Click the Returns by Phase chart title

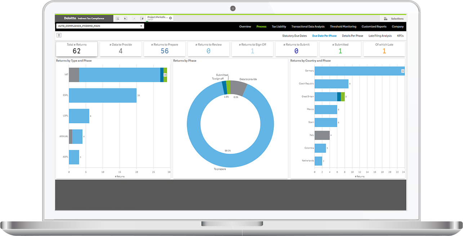(x=185, y=61)
